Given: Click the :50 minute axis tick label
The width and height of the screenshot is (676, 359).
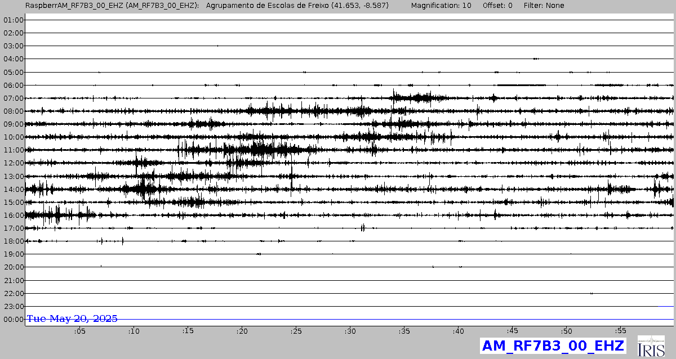Looking at the screenshot, I should 566,331.
